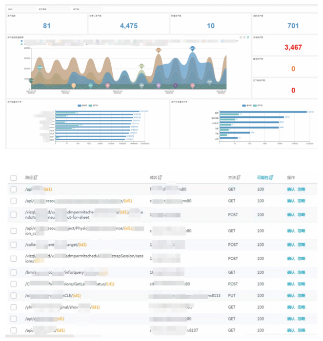Check the row whose domain ends :8107
This screenshot has height=341, width=323.
[14, 330]
